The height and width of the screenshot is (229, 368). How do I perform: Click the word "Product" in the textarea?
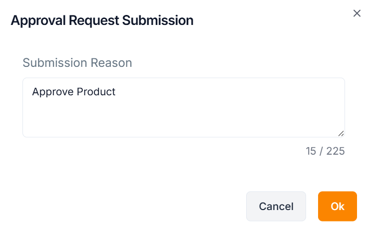pyautogui.click(x=96, y=92)
